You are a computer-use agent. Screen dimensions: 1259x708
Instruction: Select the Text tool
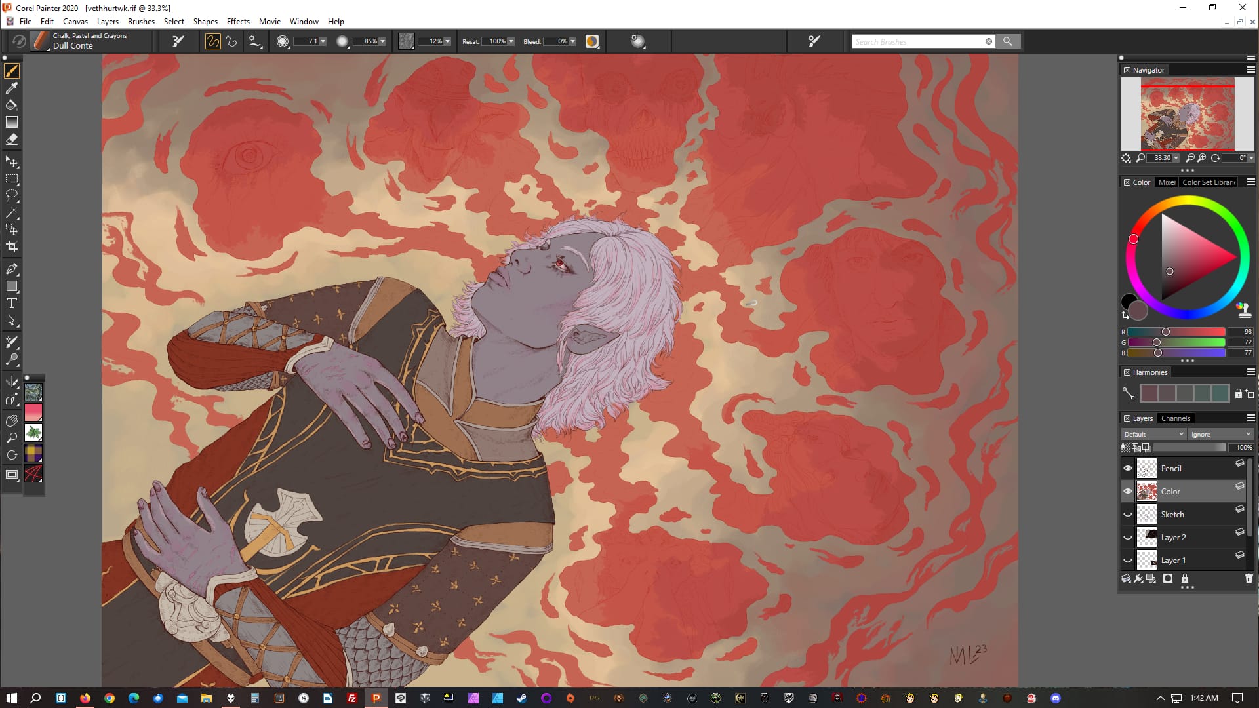[x=12, y=303]
